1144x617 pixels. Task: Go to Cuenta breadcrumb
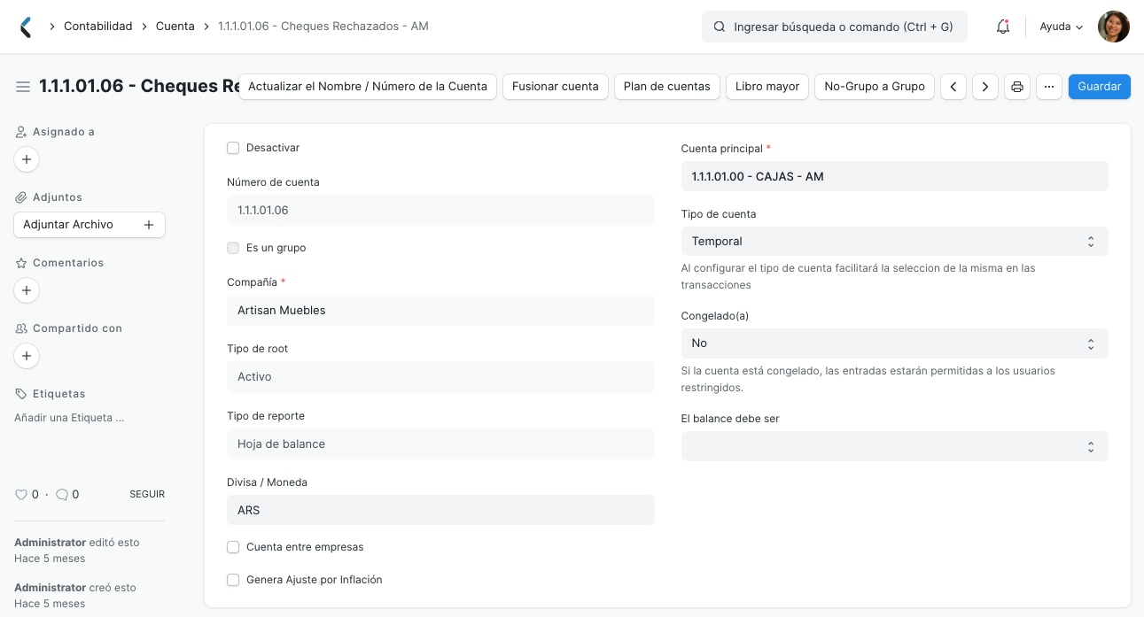coord(175,27)
